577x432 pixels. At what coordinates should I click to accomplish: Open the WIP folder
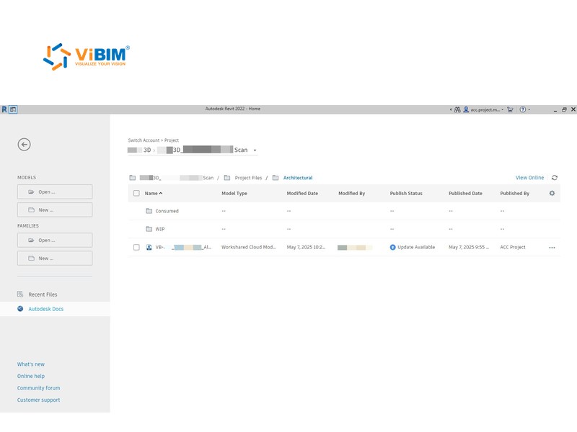[160, 229]
